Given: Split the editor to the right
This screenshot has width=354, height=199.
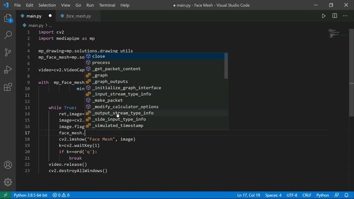Looking at the screenshot, I should pos(335,16).
